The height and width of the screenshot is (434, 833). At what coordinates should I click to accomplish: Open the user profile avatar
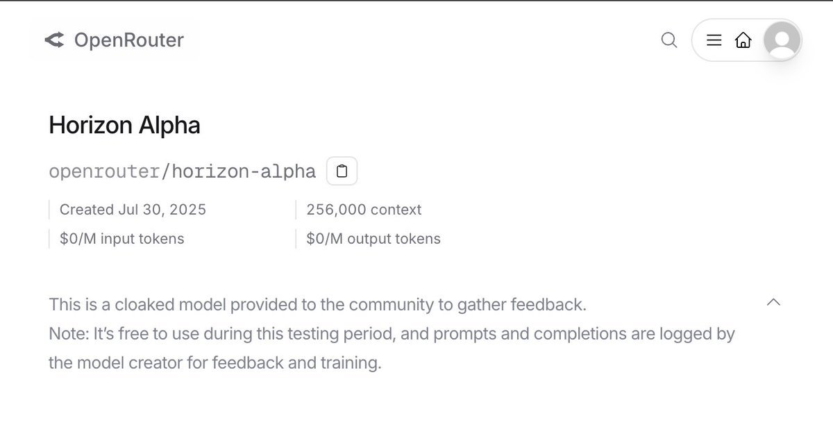782,40
